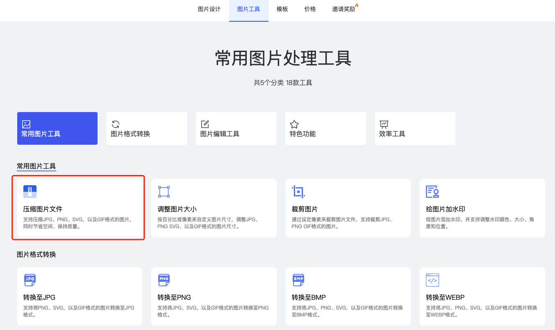Open the 效率工具 category

pos(415,128)
